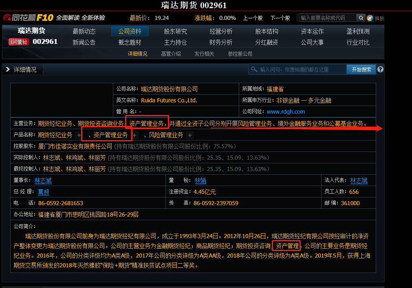Open the 最新动态 menu
This screenshot has width=412, height=288.
84,31
